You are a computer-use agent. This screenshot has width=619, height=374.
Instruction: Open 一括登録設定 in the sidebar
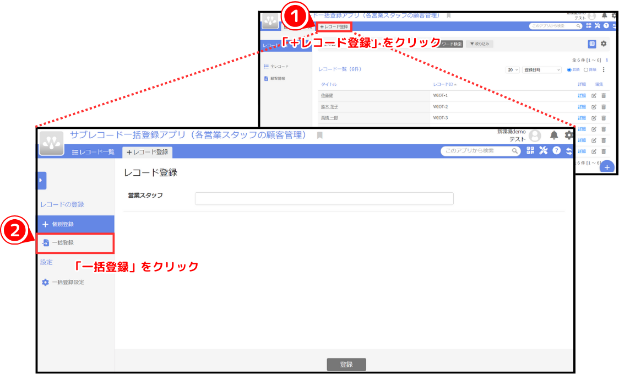(63, 283)
